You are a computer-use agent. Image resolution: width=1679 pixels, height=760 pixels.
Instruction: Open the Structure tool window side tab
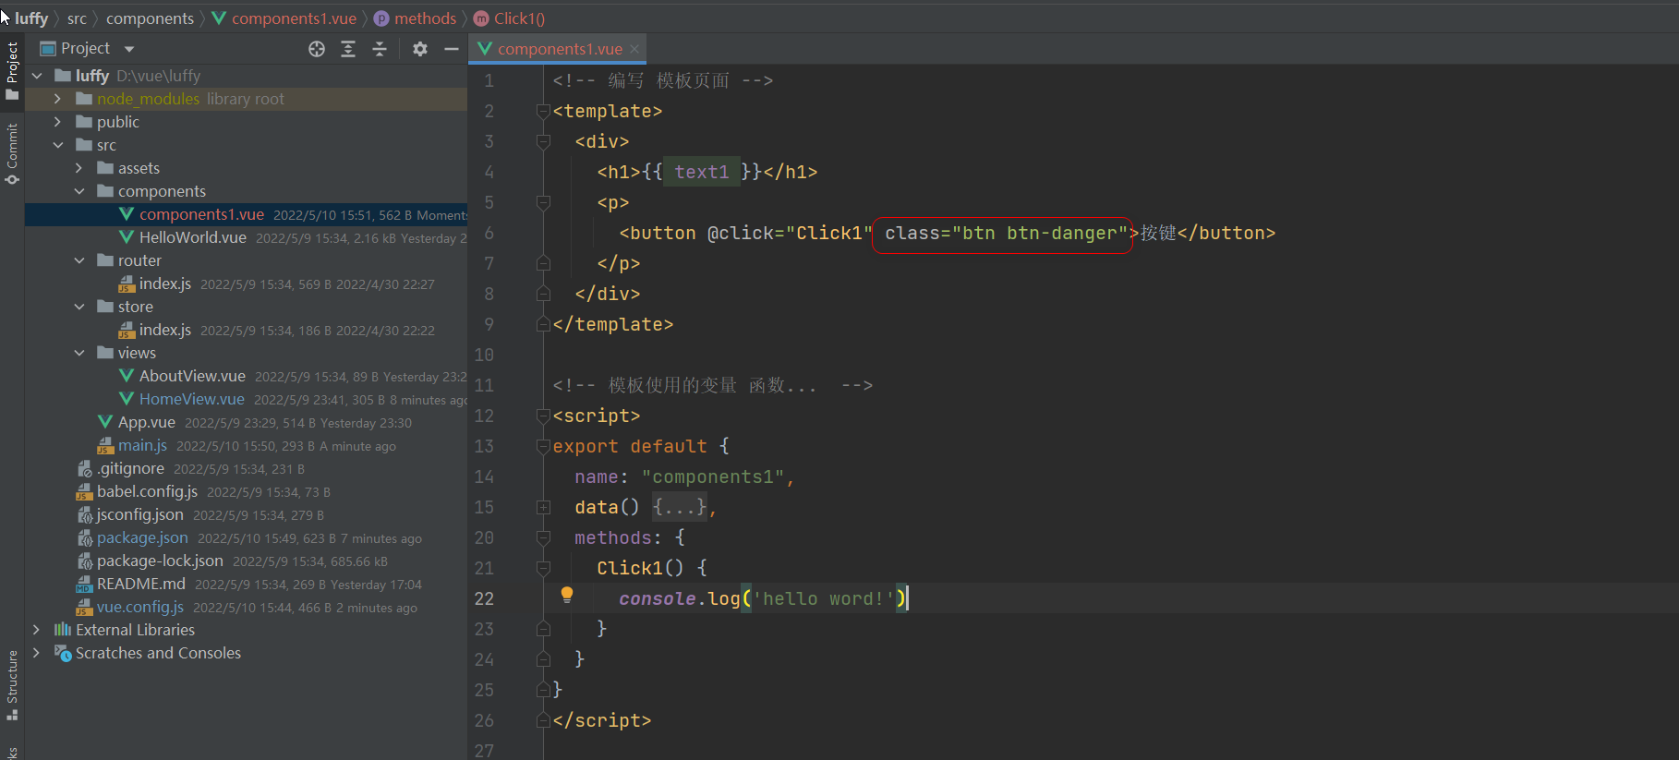click(x=12, y=685)
